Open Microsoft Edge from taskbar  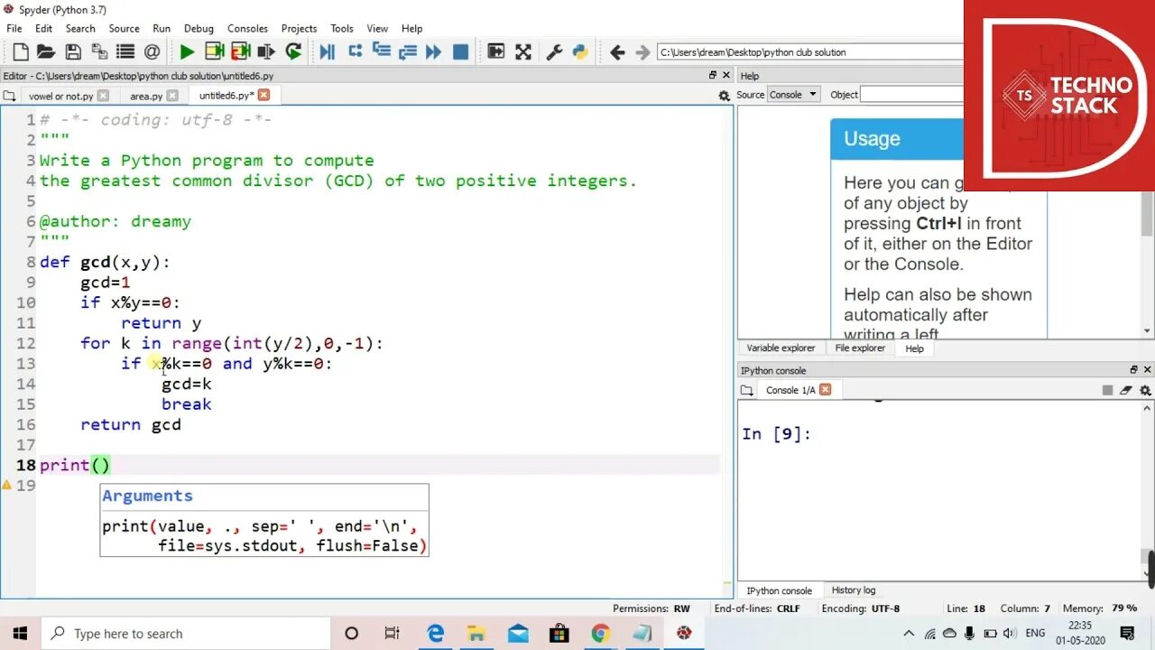tap(436, 633)
